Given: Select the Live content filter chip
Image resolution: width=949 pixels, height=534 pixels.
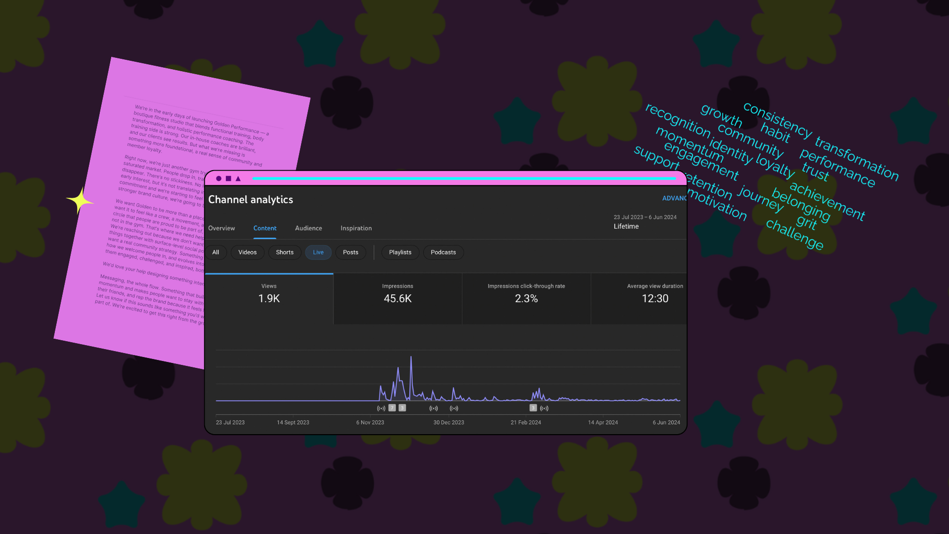Looking at the screenshot, I should [x=318, y=252].
